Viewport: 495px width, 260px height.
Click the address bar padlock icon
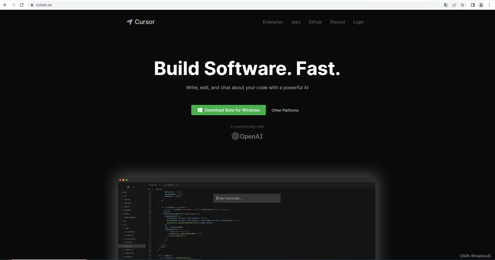32,5
